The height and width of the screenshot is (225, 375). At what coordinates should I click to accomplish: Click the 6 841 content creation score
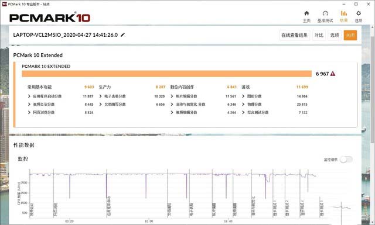[x=232, y=87]
